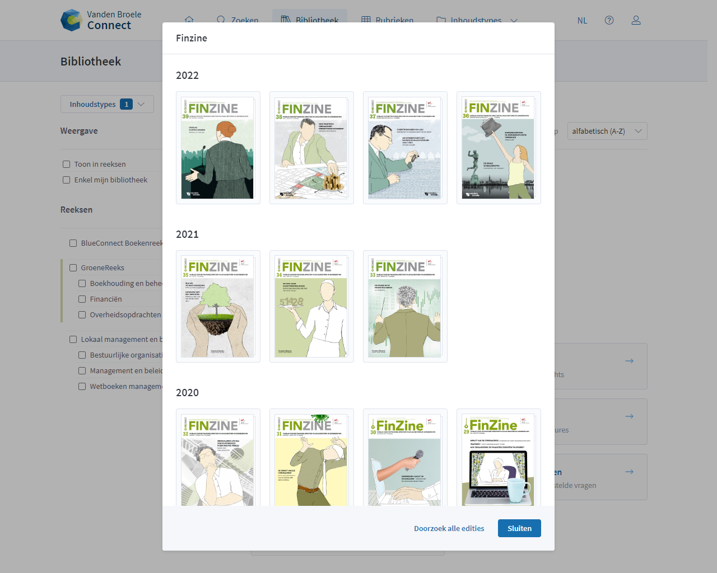The height and width of the screenshot is (573, 717).
Task: Open the alfabetisch (A-Z) sort dropdown
Action: (607, 131)
